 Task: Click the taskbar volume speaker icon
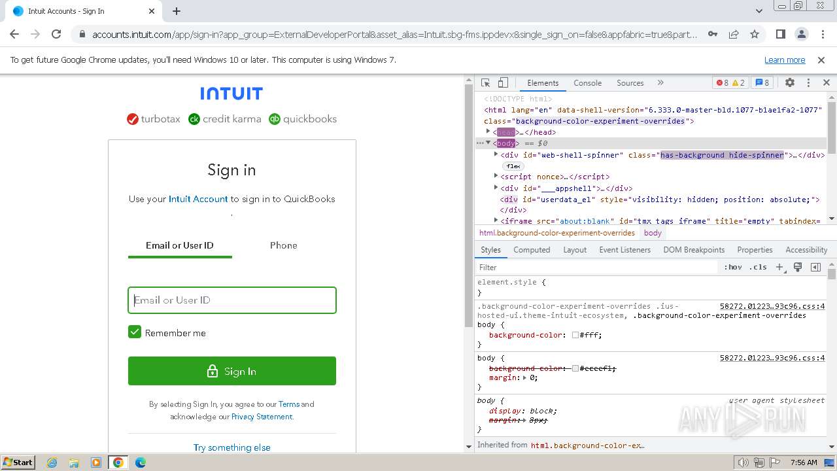pyautogui.click(x=743, y=462)
